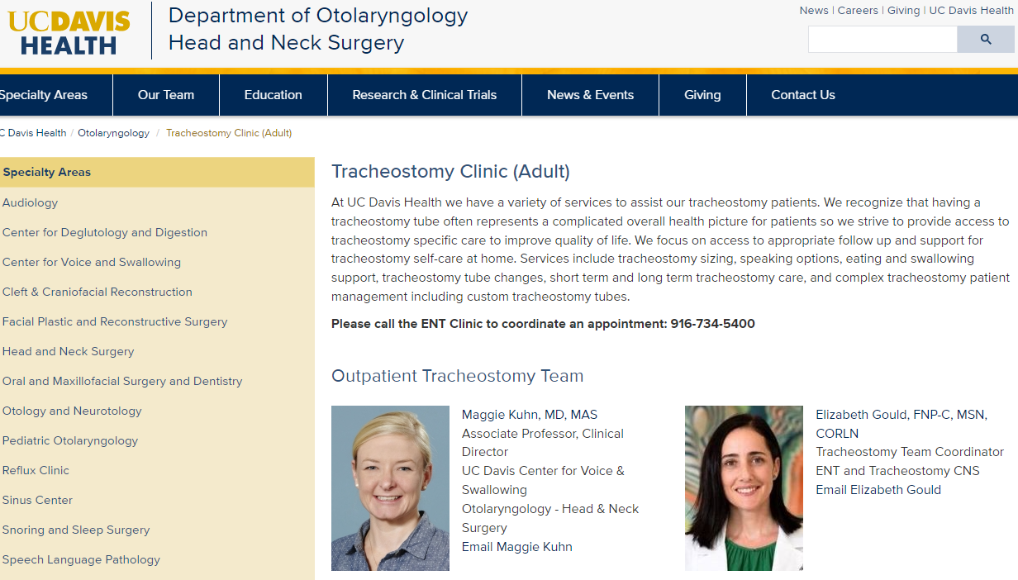
Task: Click the ENT Clinic phone number line
Action: pos(543,324)
